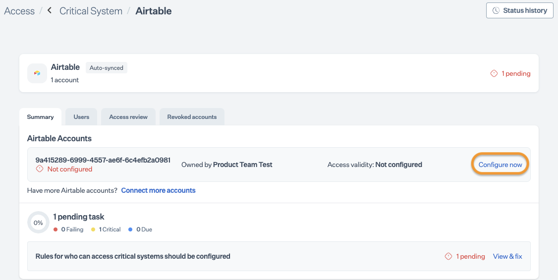The image size is (558, 280).
Task: Open View & fix link
Action: pyautogui.click(x=507, y=257)
